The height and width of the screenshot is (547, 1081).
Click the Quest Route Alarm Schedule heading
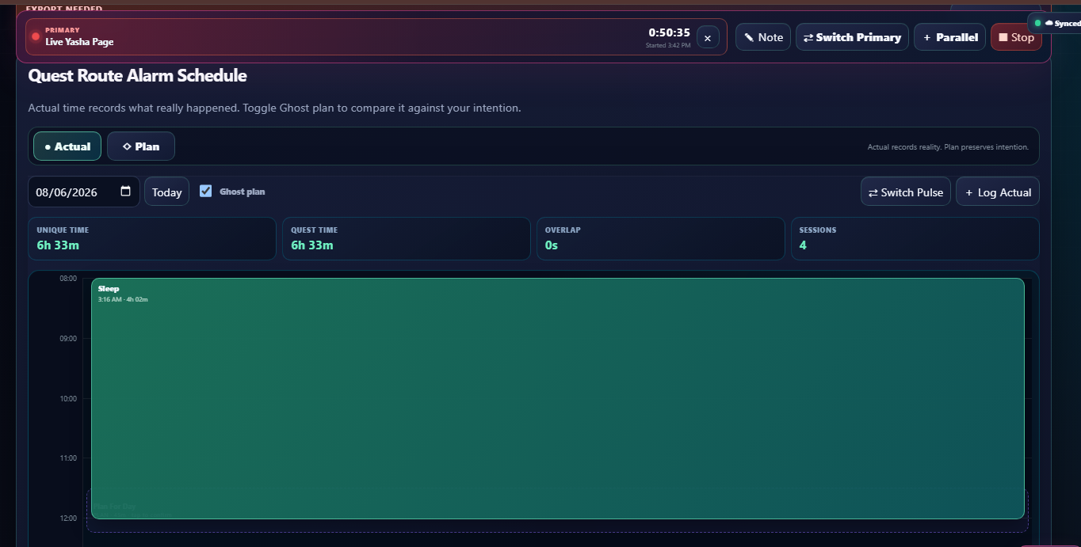[x=137, y=76]
